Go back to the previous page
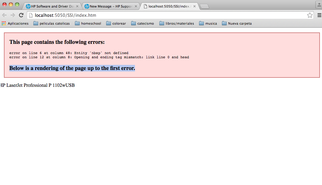 pos(4,15)
